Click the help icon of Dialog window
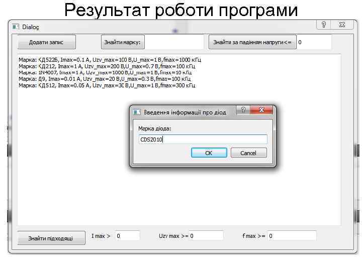This screenshot has width=362, height=271. (323, 25)
